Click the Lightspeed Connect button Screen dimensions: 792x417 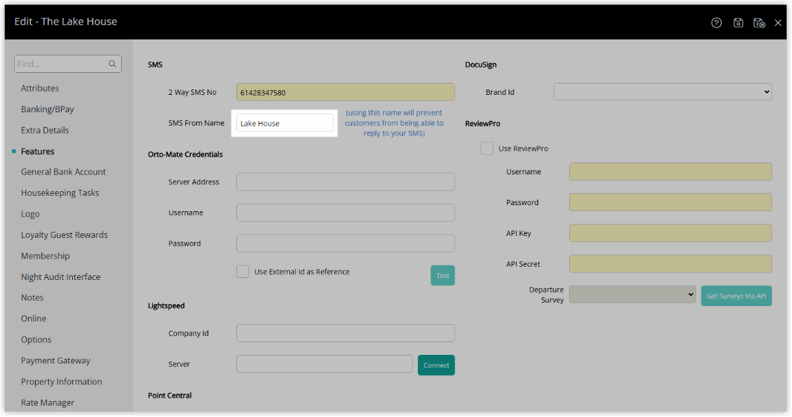pos(437,365)
